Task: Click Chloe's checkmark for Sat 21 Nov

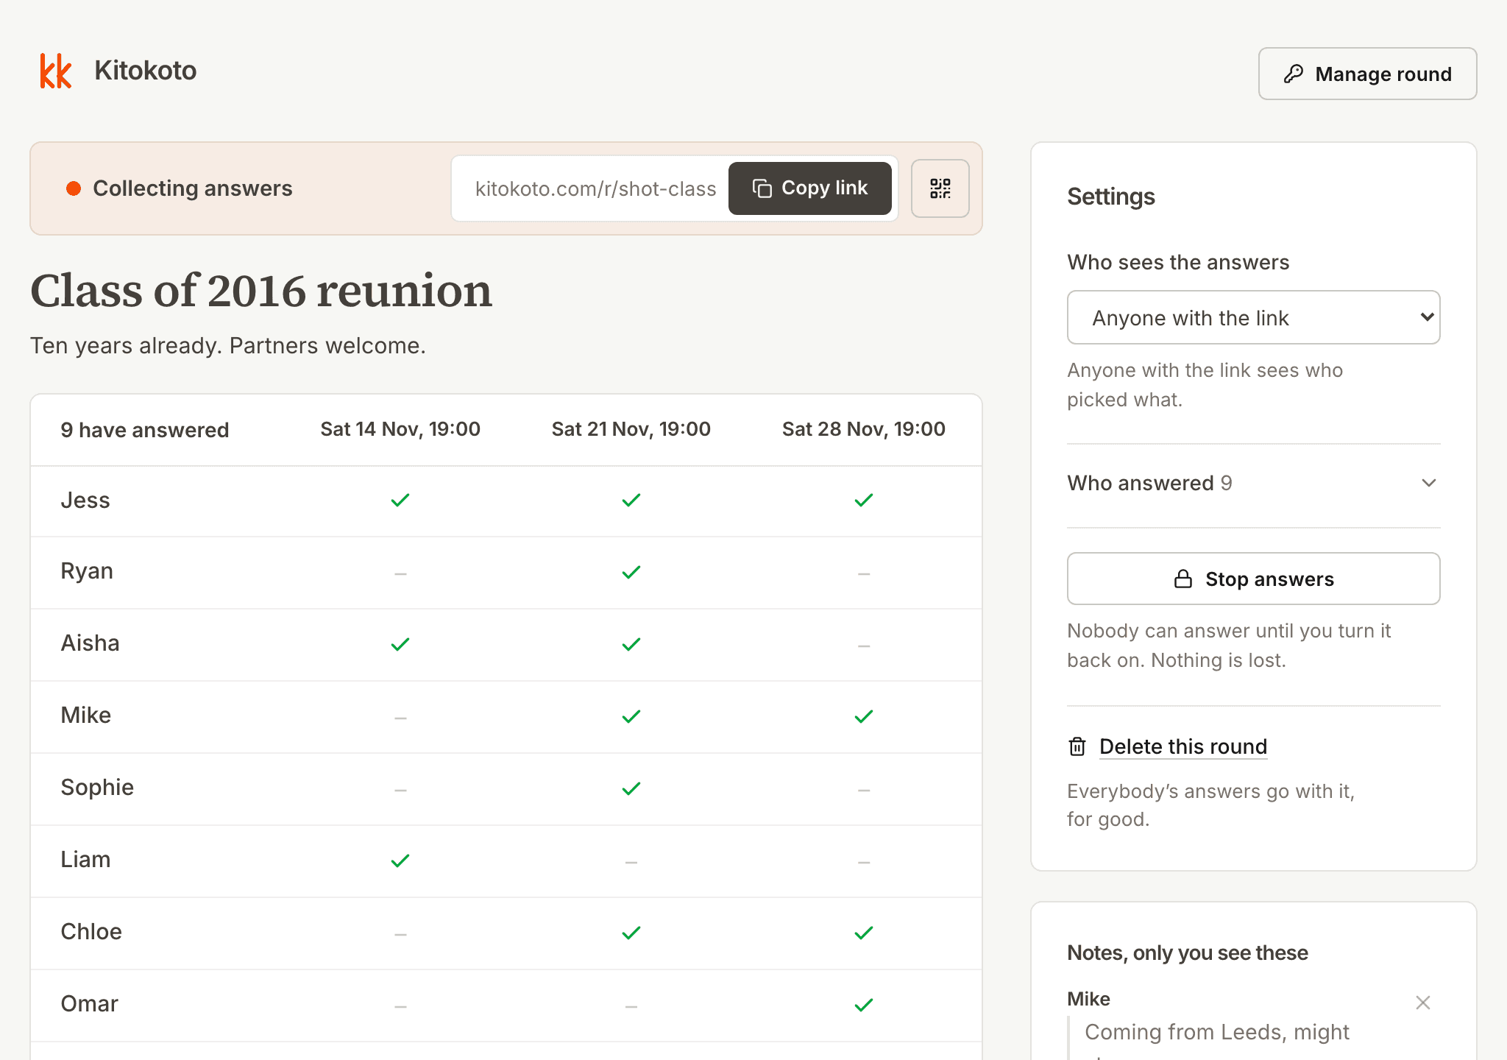Action: click(x=631, y=933)
